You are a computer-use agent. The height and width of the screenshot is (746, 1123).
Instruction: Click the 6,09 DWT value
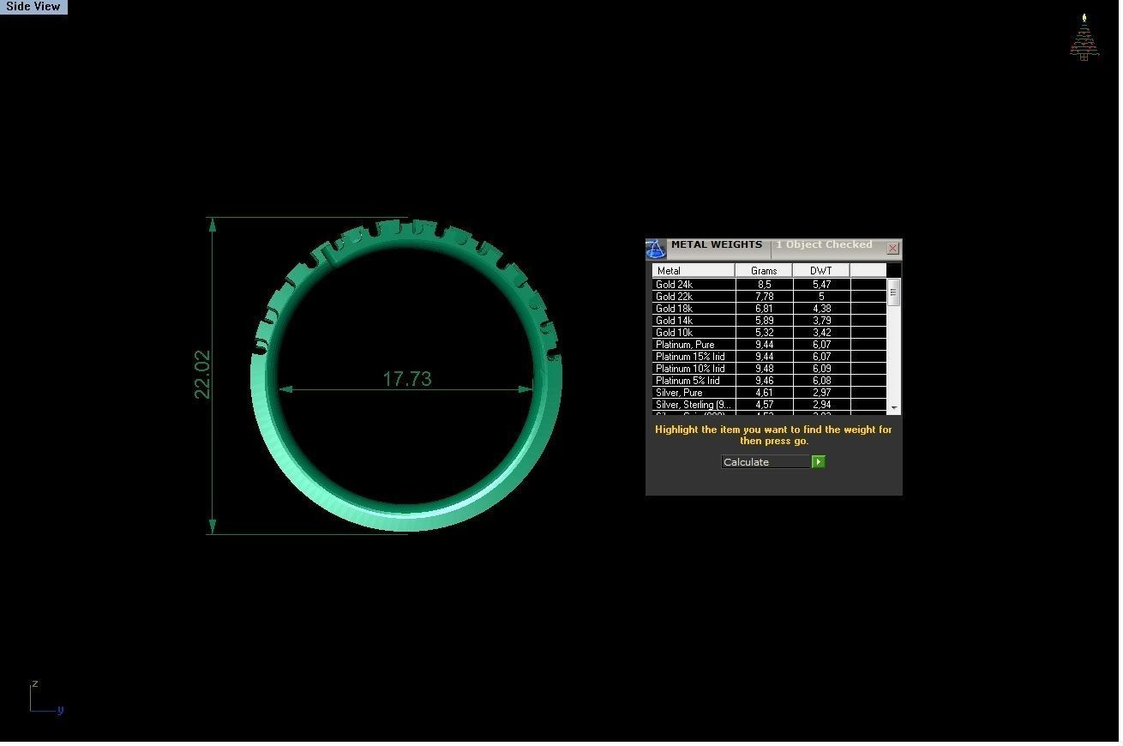pos(821,369)
